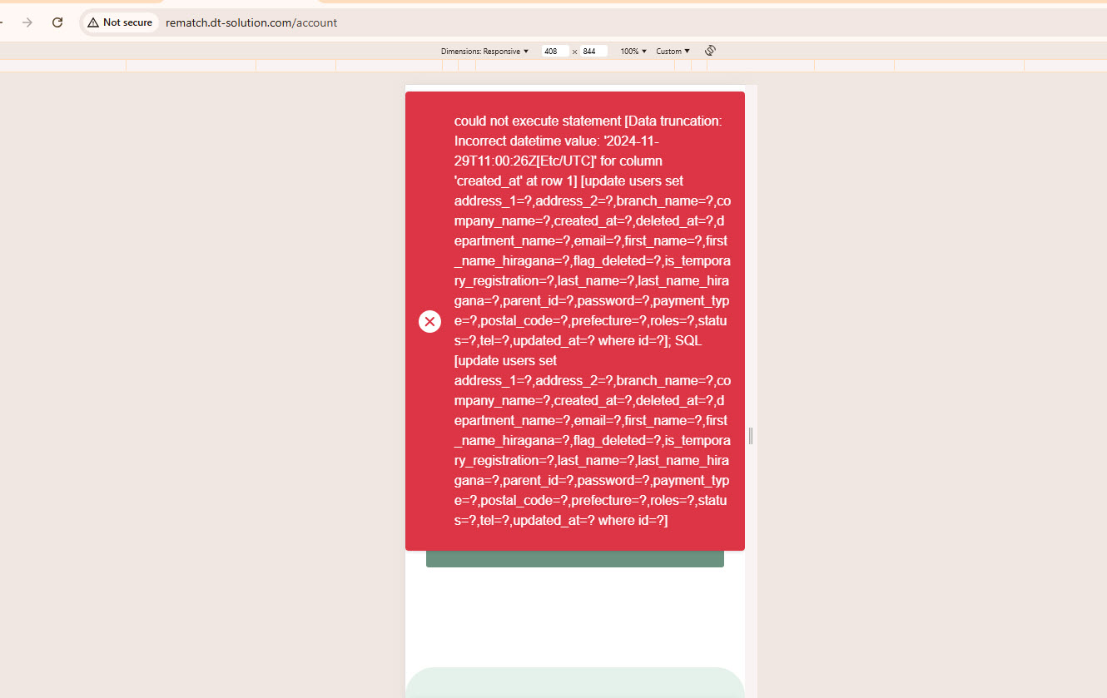Click the viewport width field showing 408
Viewport: 1107px width, 698px height.
click(554, 52)
